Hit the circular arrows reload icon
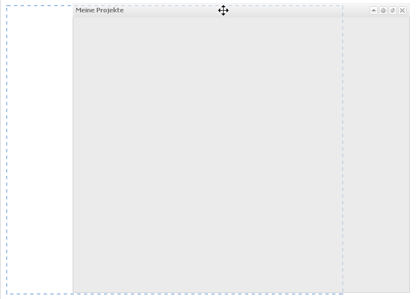The height and width of the screenshot is (299, 416). (393, 11)
